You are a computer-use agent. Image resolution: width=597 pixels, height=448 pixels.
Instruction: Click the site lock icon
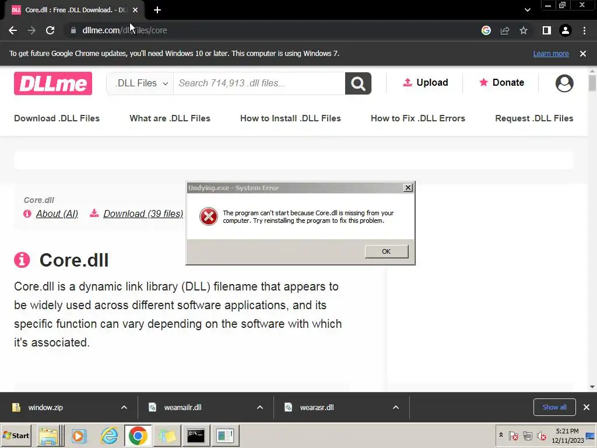[x=73, y=30]
